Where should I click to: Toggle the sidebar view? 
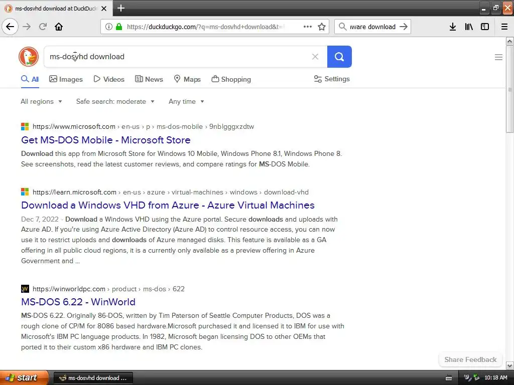tap(485, 27)
